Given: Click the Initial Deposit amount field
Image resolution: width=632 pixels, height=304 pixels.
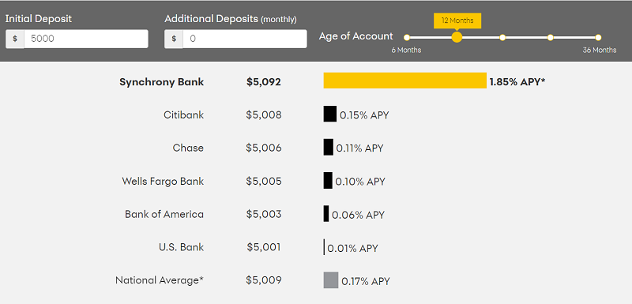Looking at the screenshot, I should tap(86, 39).
